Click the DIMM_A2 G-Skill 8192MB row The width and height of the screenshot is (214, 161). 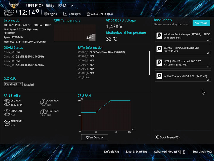coord(24,57)
